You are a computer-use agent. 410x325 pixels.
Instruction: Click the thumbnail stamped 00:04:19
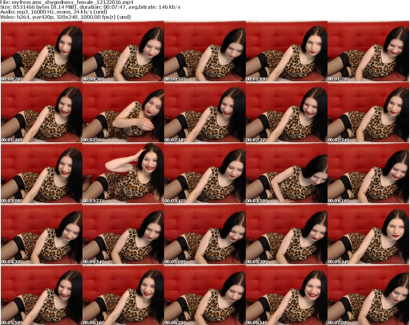(x=368, y=173)
